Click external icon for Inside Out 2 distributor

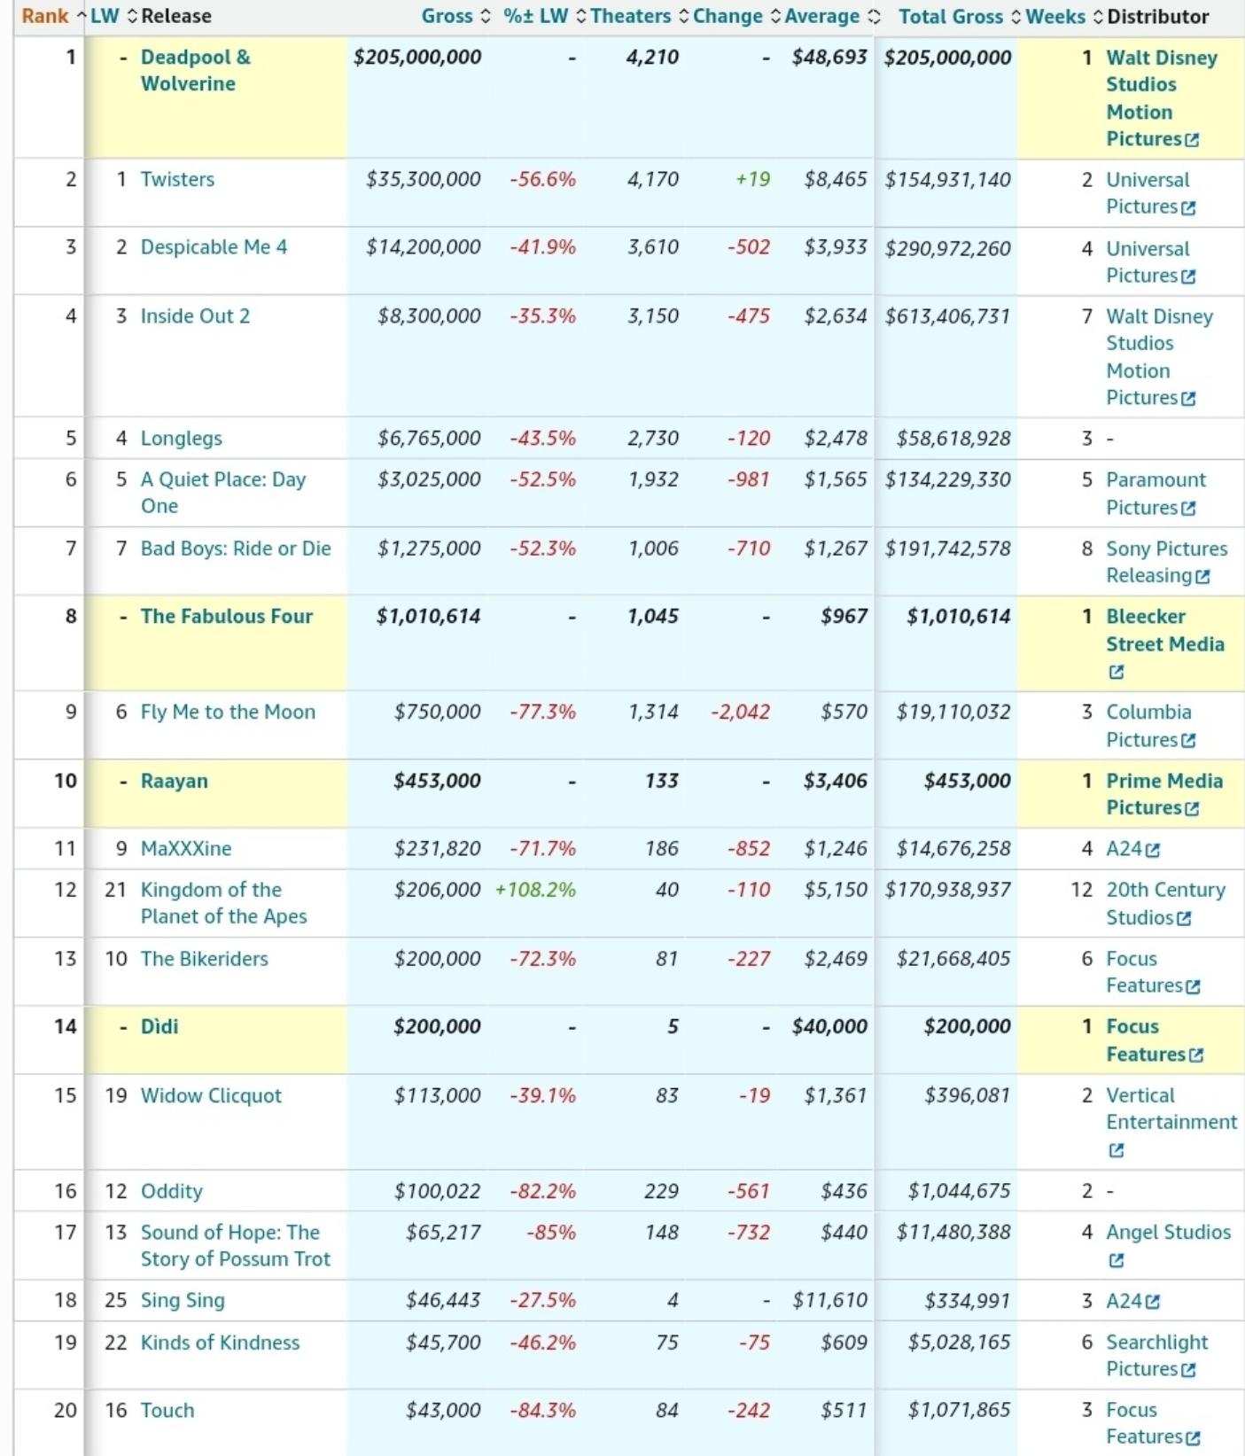tap(1188, 399)
